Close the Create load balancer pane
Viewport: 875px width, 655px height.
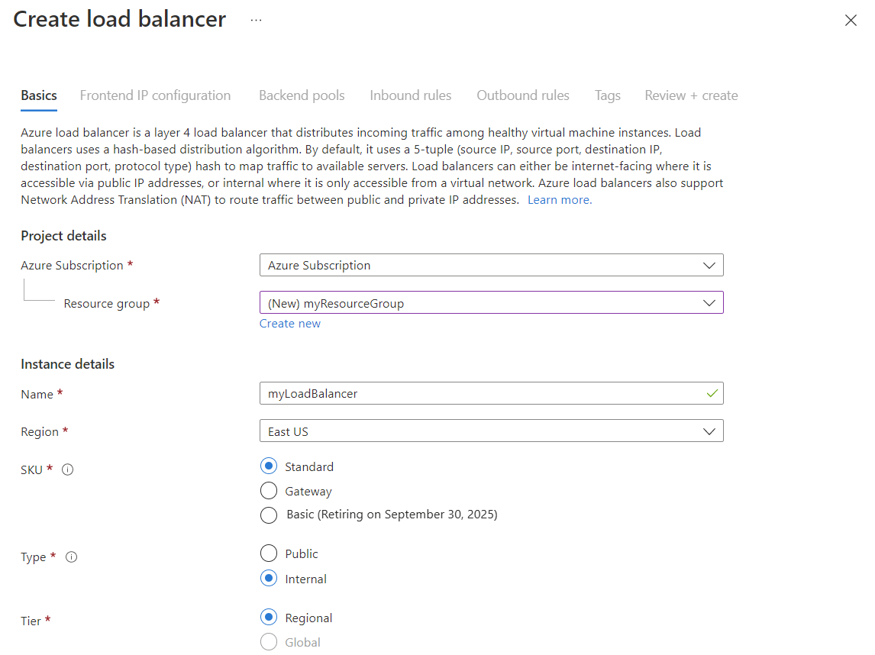pyautogui.click(x=851, y=21)
